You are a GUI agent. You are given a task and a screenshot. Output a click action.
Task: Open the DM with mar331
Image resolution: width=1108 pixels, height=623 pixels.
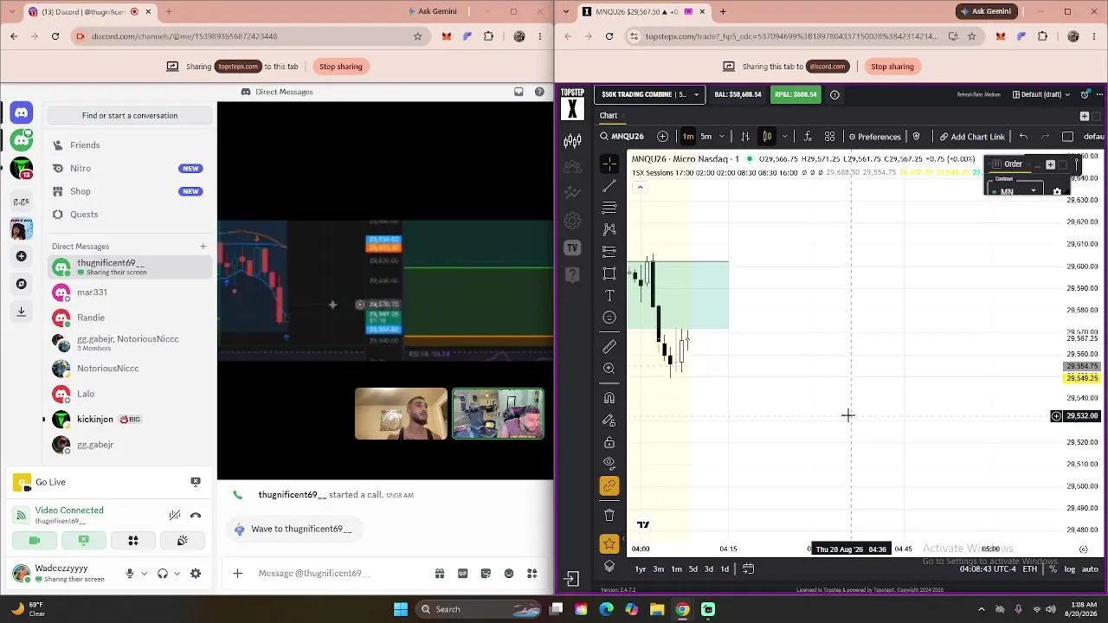(130, 292)
